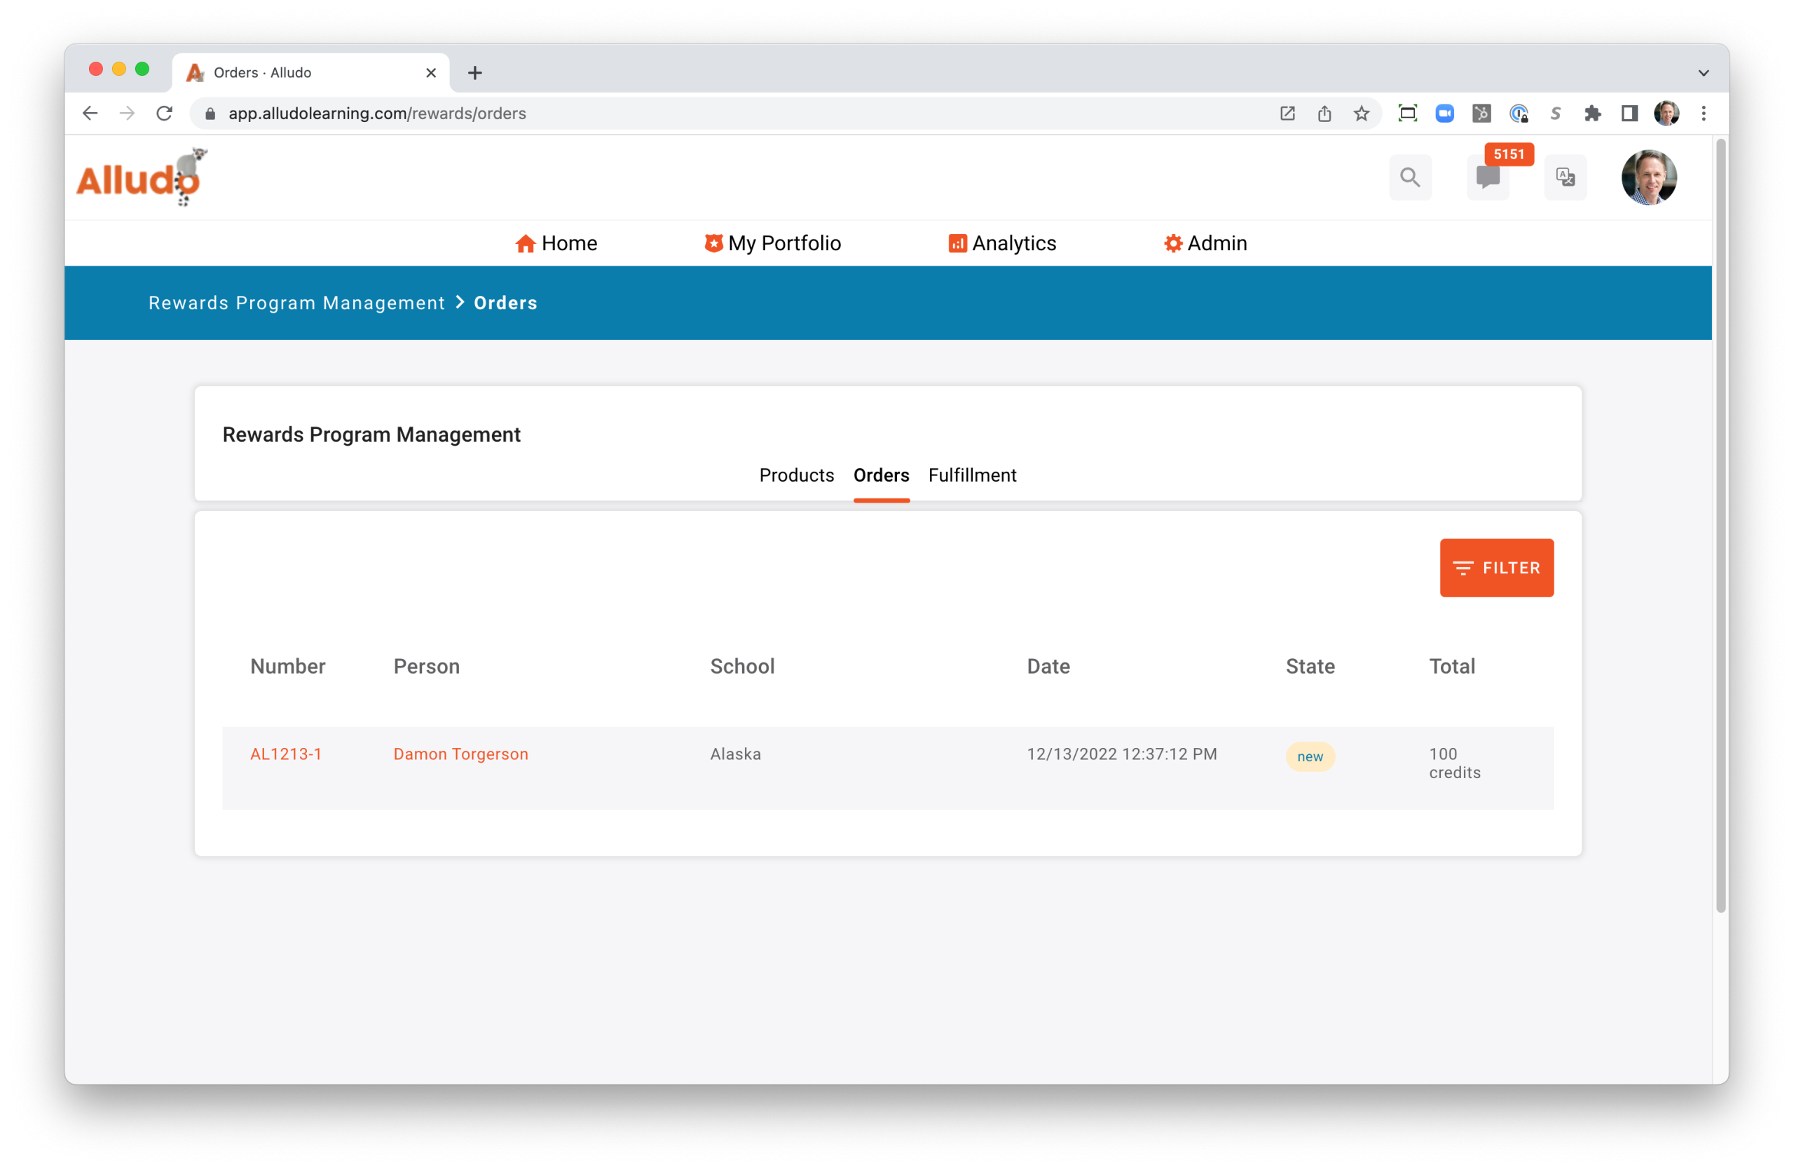Click the 'new' state badge
This screenshot has width=1794, height=1170.
(1310, 756)
